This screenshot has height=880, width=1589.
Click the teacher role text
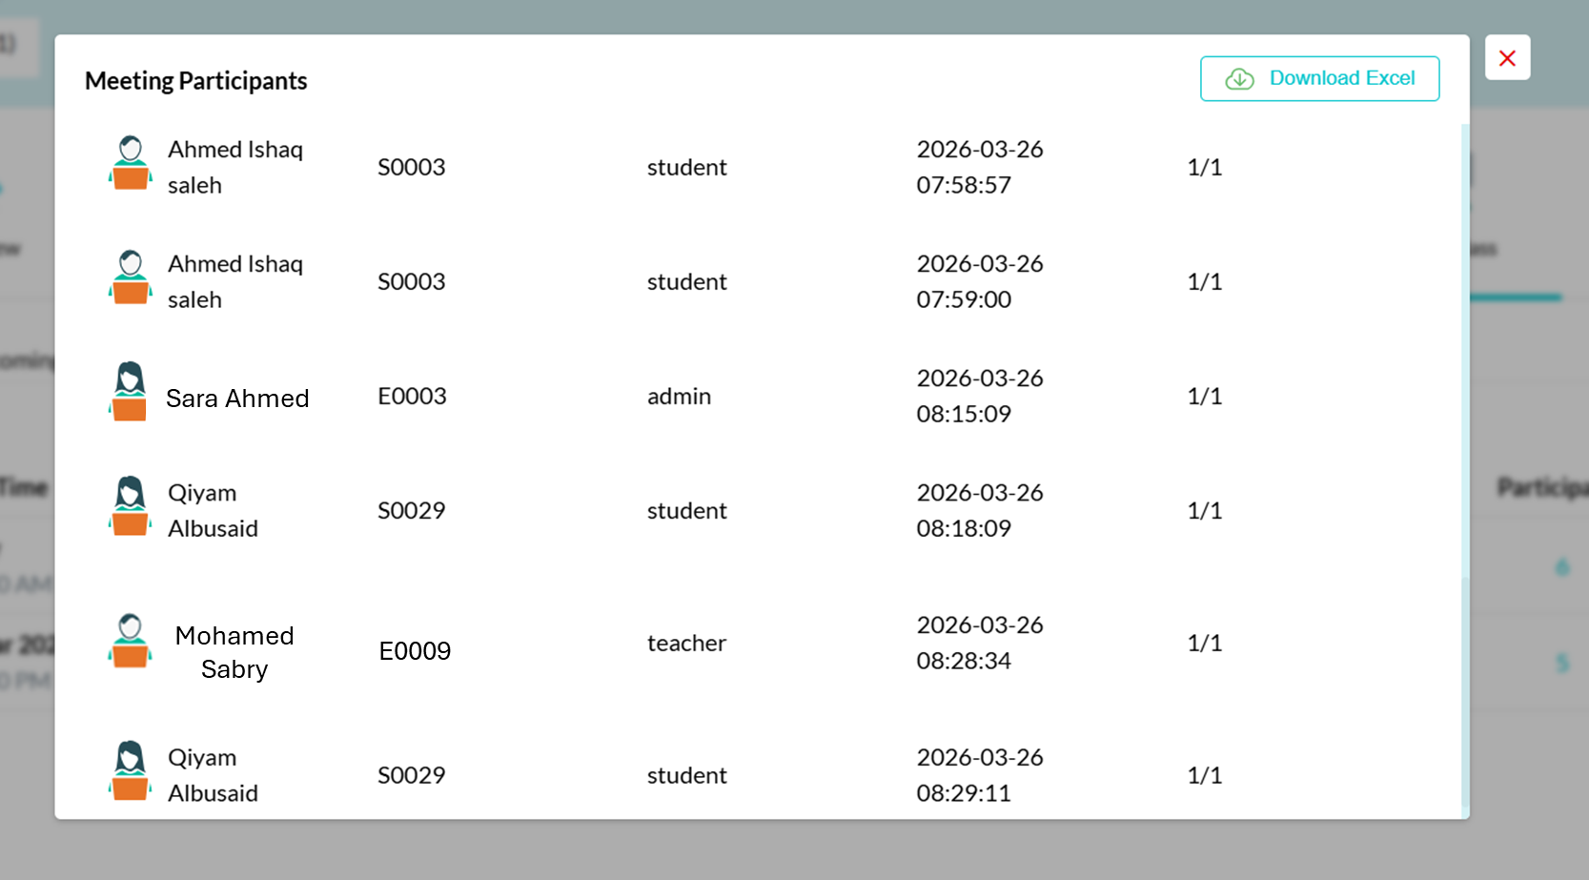(686, 643)
